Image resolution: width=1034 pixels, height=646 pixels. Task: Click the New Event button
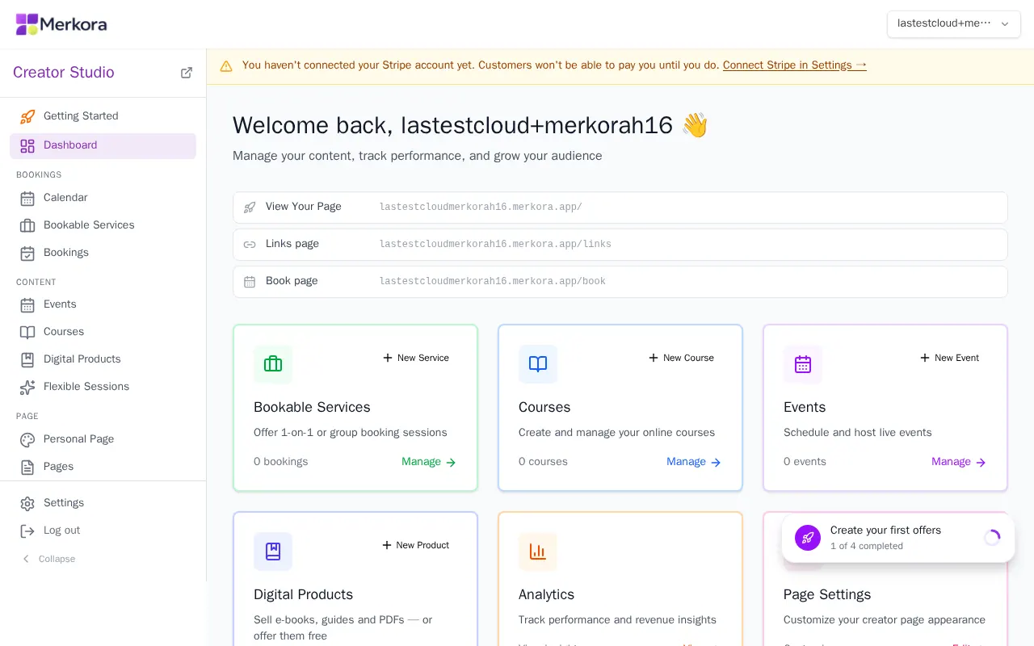pos(949,358)
